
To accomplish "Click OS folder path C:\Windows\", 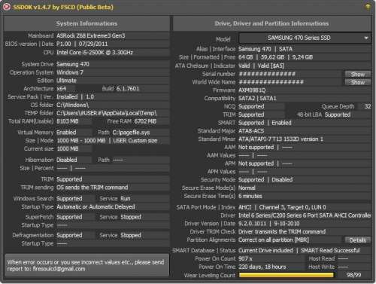I will pyautogui.click(x=72, y=105).
